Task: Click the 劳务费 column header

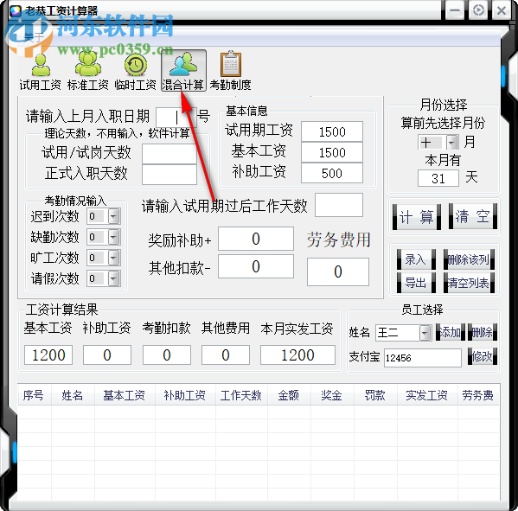Action: click(478, 395)
